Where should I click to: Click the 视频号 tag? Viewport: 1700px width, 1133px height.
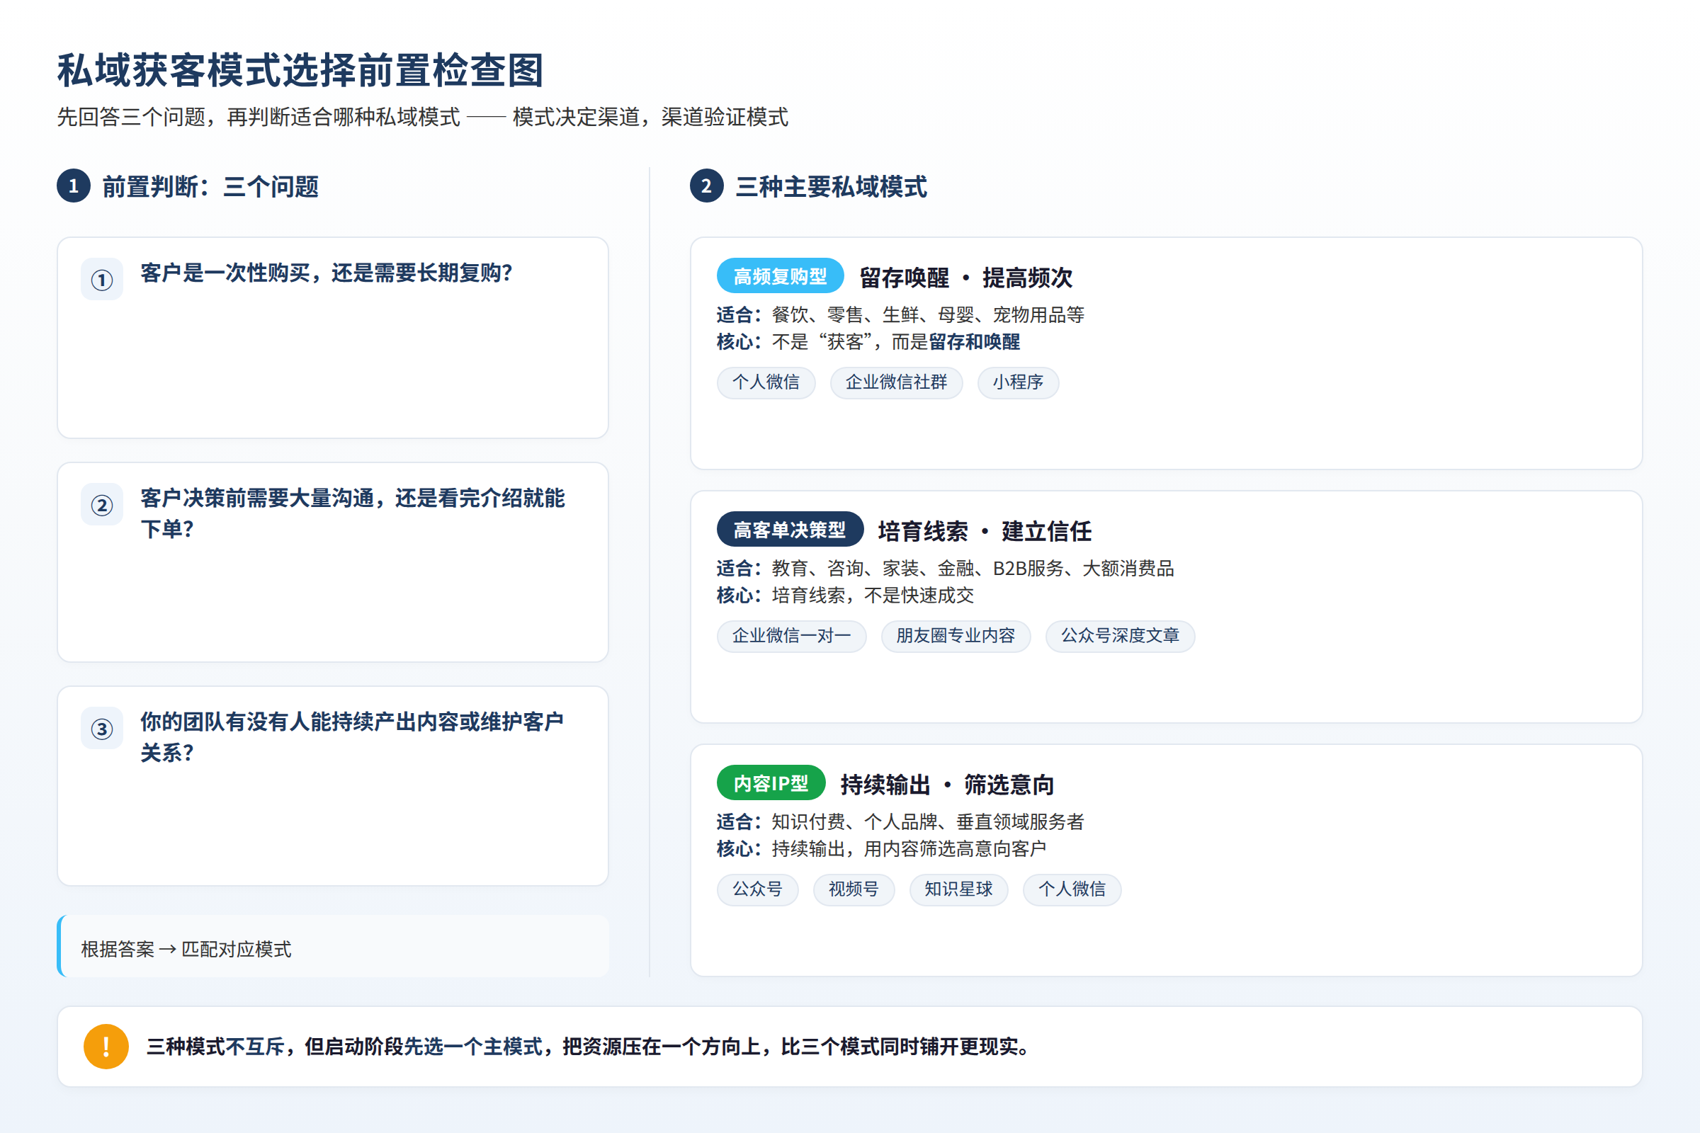coord(854,889)
